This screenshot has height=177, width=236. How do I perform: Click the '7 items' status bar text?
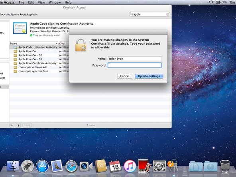(91, 125)
